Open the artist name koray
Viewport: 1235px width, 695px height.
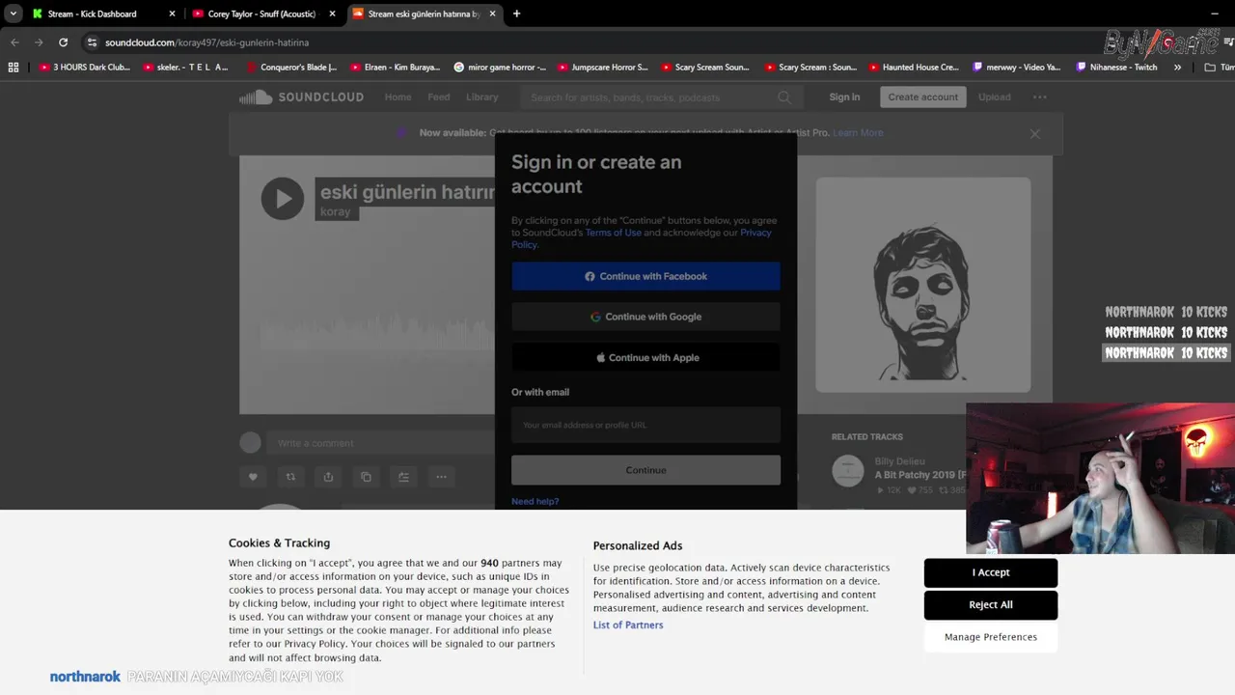click(336, 212)
